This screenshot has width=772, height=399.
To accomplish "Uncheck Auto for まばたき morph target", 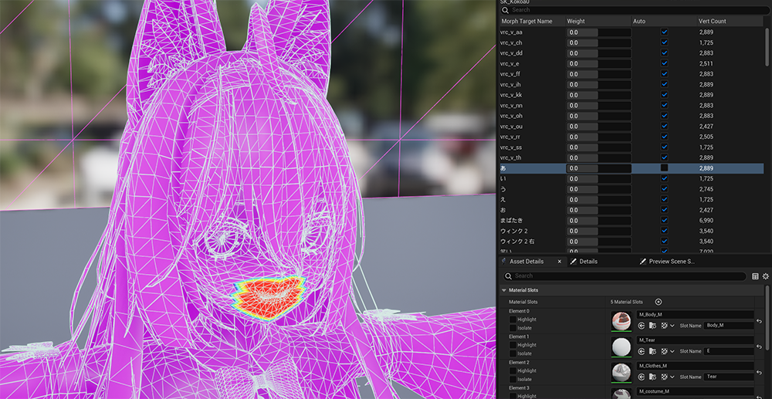I will [664, 221].
